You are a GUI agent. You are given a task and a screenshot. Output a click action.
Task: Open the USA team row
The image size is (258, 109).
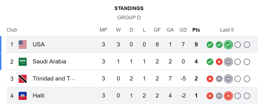pyautogui.click(x=129, y=44)
